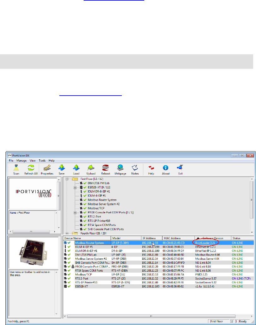
Task: Select IOLM DR-8-EIP #1 in the tree
Action: tap(99, 192)
